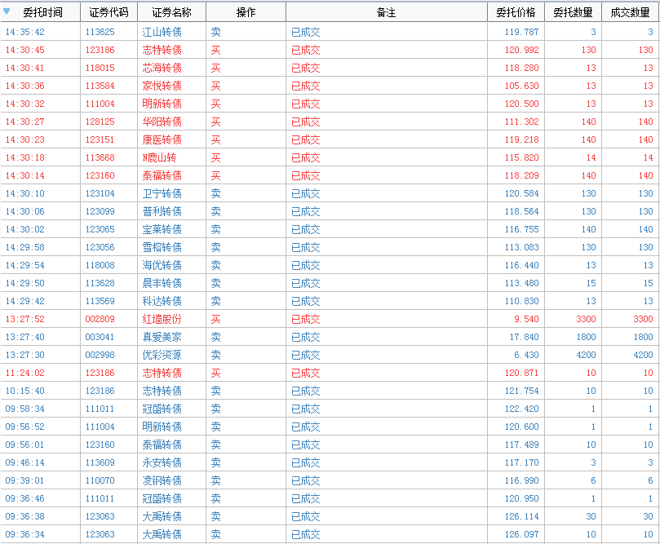The width and height of the screenshot is (660, 544).
Task: Select 优彩资源 stock name
Action: click(162, 355)
